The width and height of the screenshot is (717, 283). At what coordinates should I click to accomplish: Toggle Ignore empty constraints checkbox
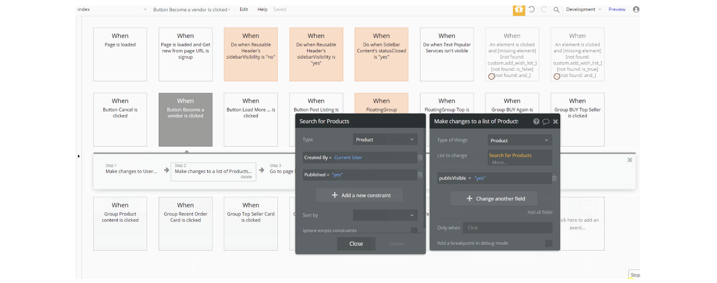pos(414,231)
